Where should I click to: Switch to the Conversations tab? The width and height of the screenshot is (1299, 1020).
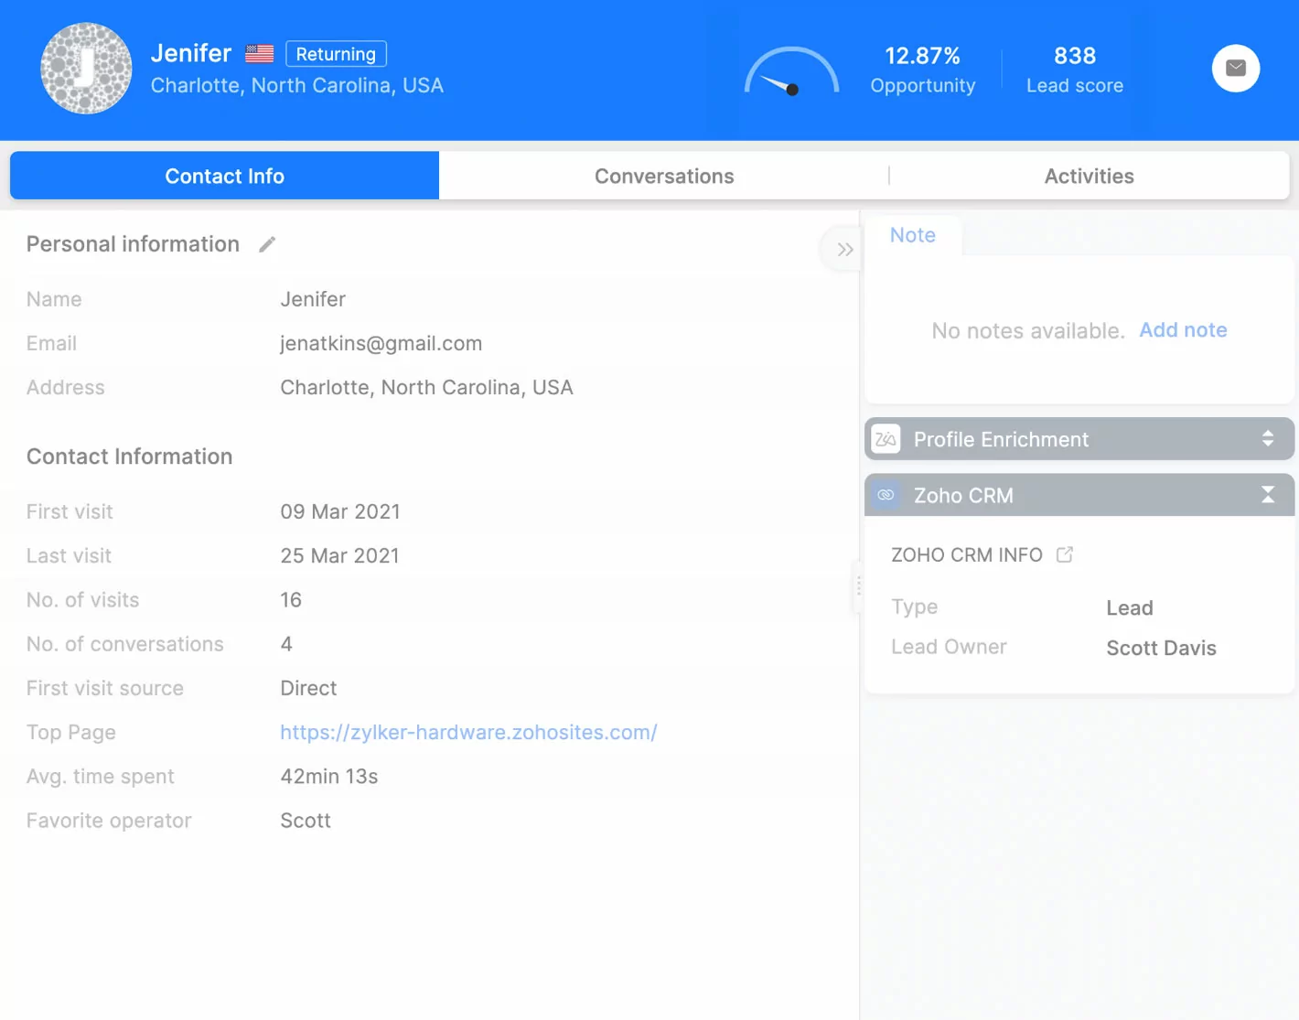[664, 176]
